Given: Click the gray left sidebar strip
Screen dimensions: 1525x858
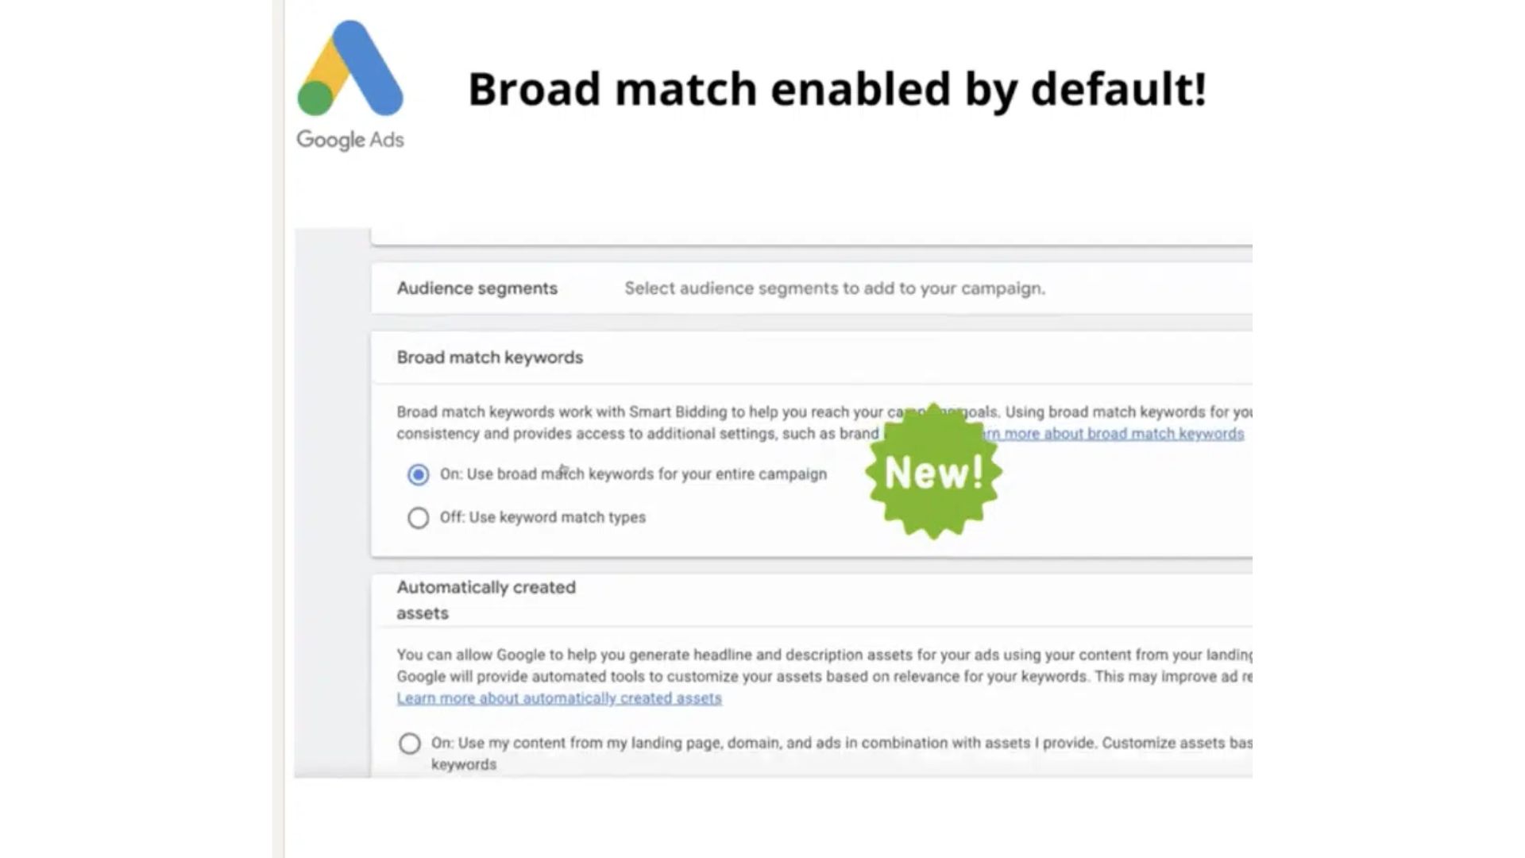Looking at the screenshot, I should coord(332,500).
